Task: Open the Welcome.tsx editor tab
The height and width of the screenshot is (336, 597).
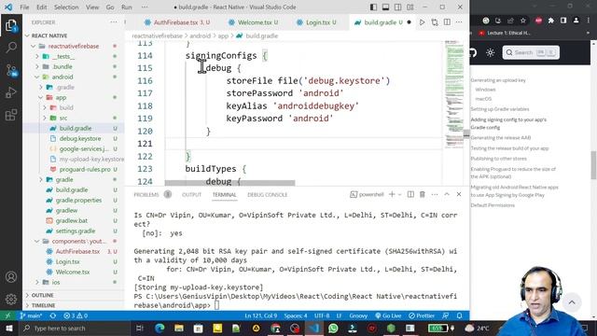Action: (253, 22)
